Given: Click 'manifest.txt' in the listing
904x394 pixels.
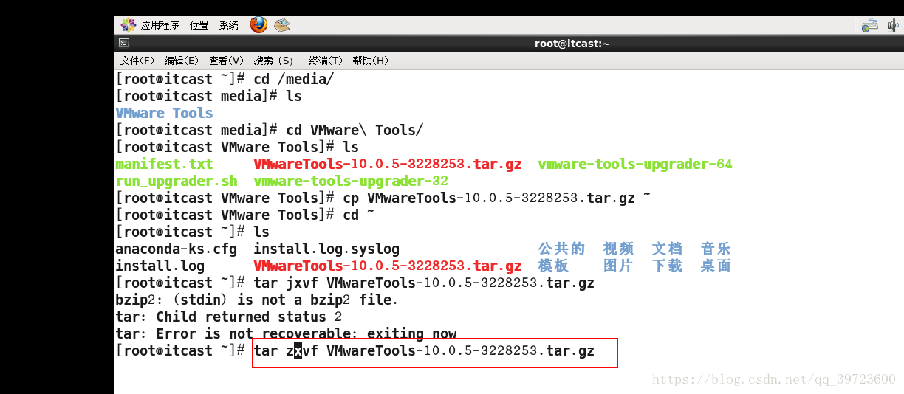Looking at the screenshot, I should tap(164, 164).
